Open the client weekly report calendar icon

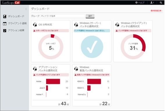5,24
